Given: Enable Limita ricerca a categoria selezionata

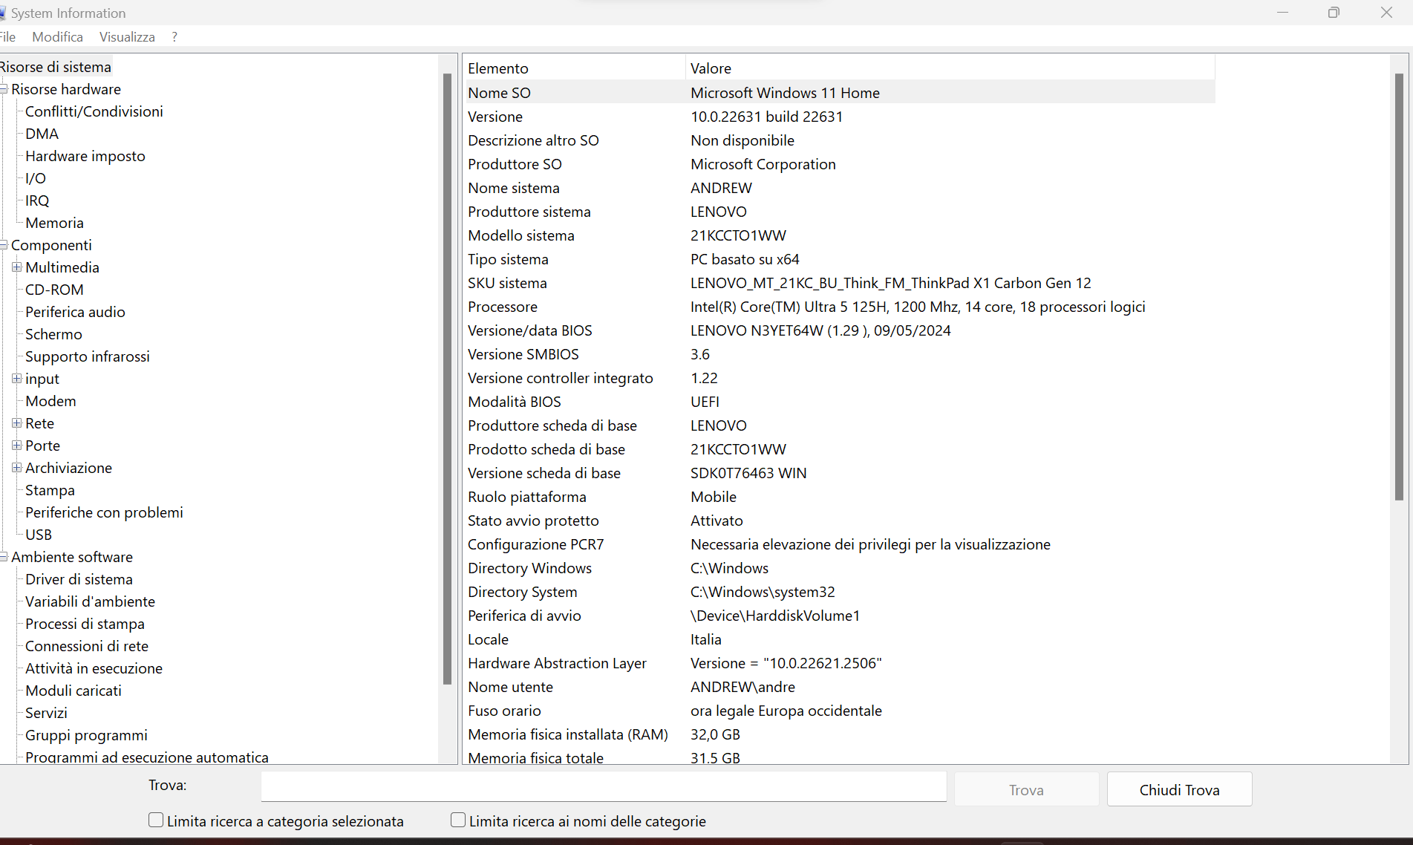Looking at the screenshot, I should tap(156, 820).
